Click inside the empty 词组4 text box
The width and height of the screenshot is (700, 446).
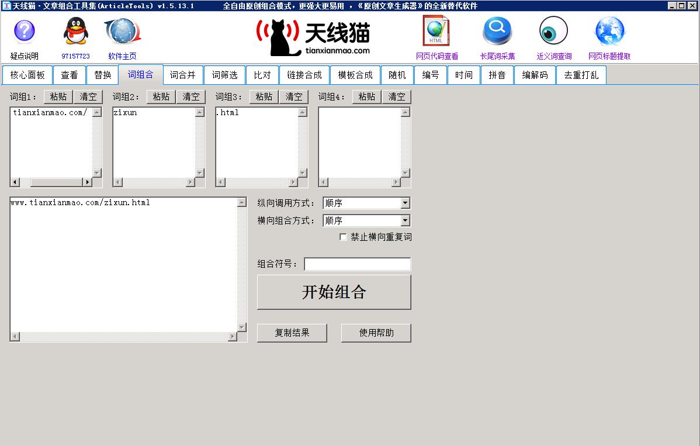[x=360, y=143]
